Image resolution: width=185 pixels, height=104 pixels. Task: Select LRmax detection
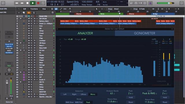pos(84,94)
